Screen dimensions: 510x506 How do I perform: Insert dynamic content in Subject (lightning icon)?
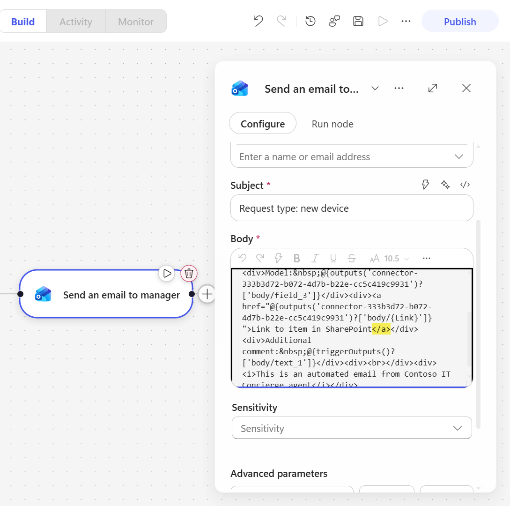click(x=425, y=185)
